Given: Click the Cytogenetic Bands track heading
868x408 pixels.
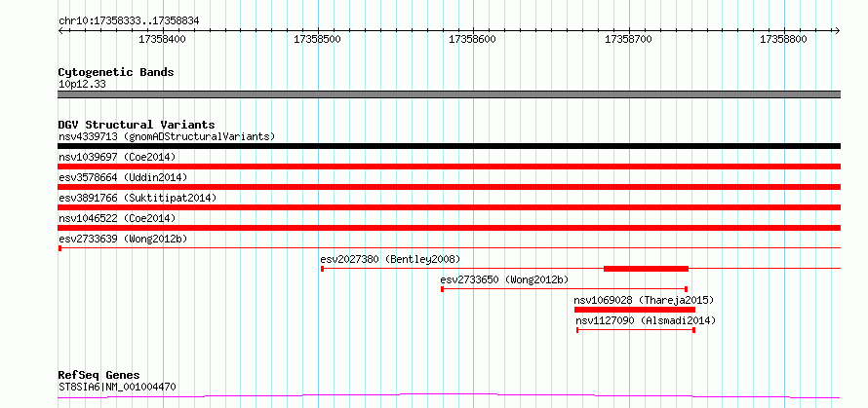Looking at the screenshot, I should pos(116,72).
